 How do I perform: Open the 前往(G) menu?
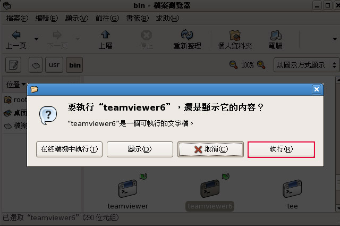107,18
